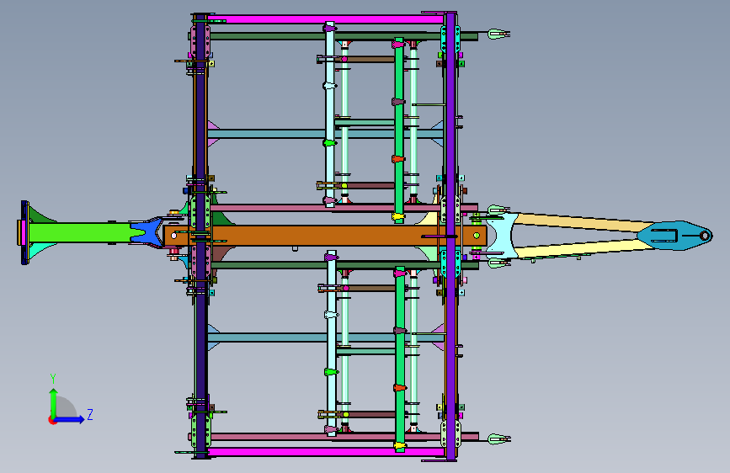The width and height of the screenshot is (730, 473).
Task: Click the 'Y' axis label
Action: [53, 378]
